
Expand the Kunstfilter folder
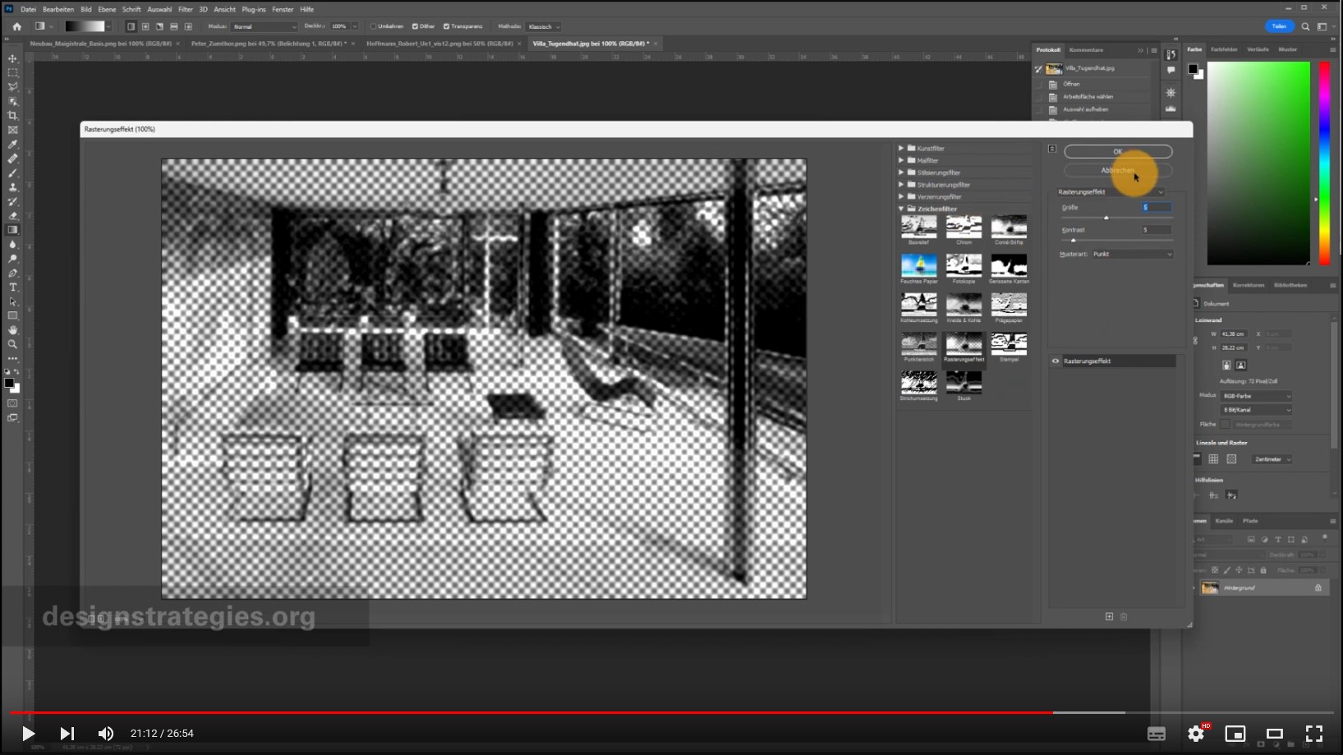pyautogui.click(x=901, y=149)
